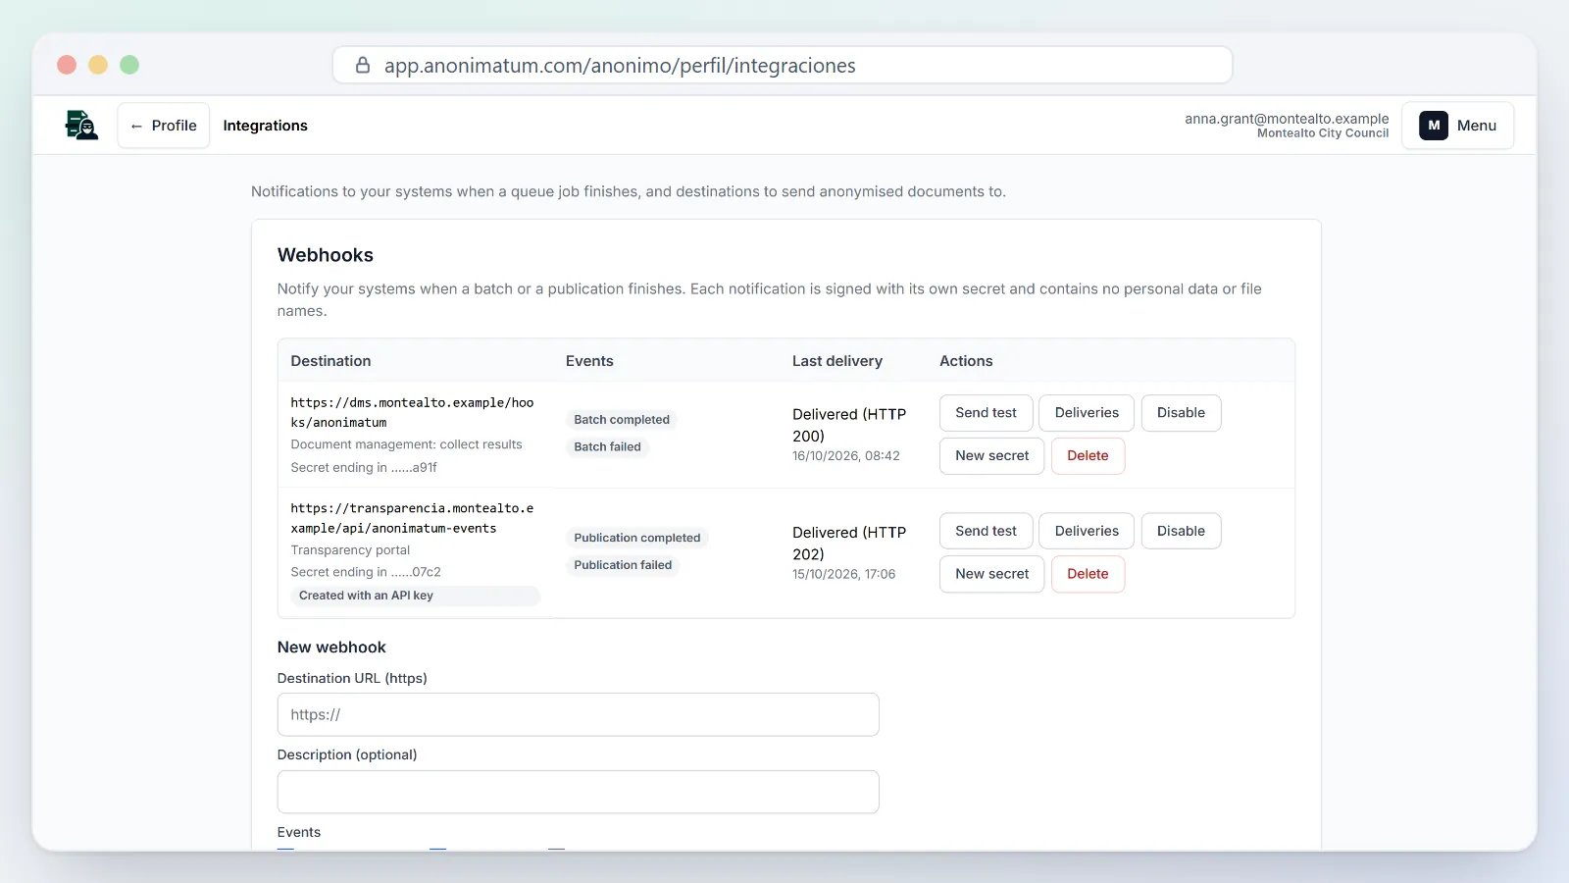Focus the Description (optional) input field
The image size is (1569, 883).
point(578,792)
